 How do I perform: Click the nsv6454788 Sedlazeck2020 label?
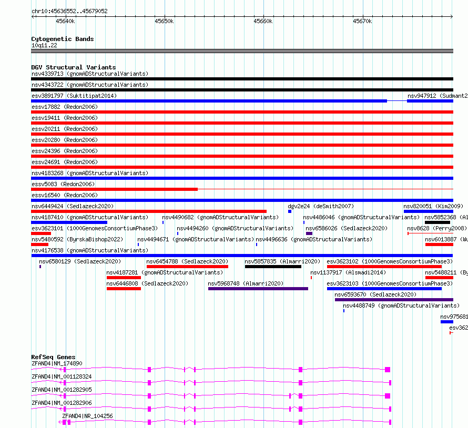187,261
